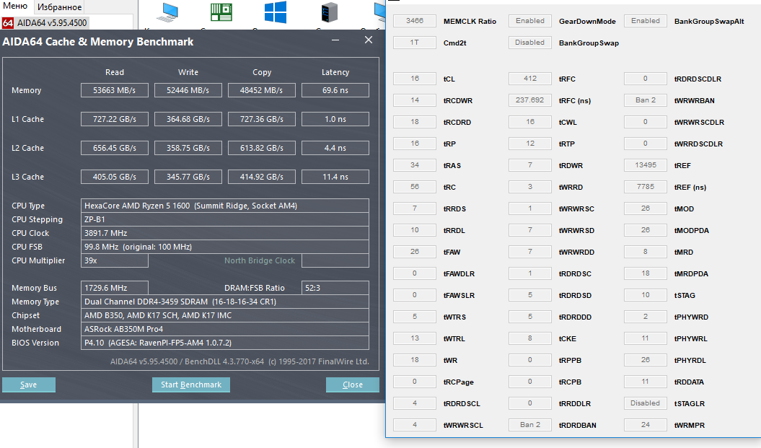
Task: Click the MEMCLK Ratio field showing 3466
Action: (415, 21)
